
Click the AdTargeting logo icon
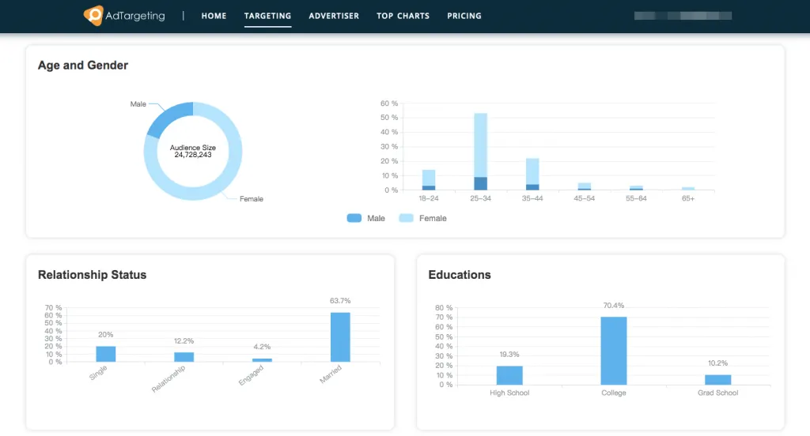click(x=93, y=15)
